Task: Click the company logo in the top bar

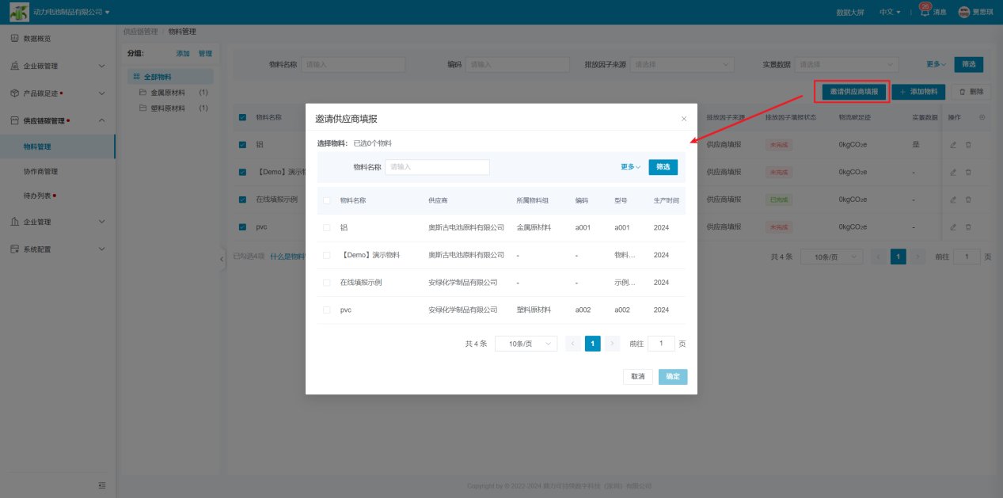Action: [x=19, y=12]
